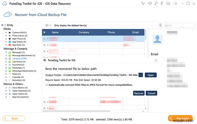The width and height of the screenshot is (197, 124).
Task: Check the WhatsApp (1) checkbox
Action: click(6, 68)
